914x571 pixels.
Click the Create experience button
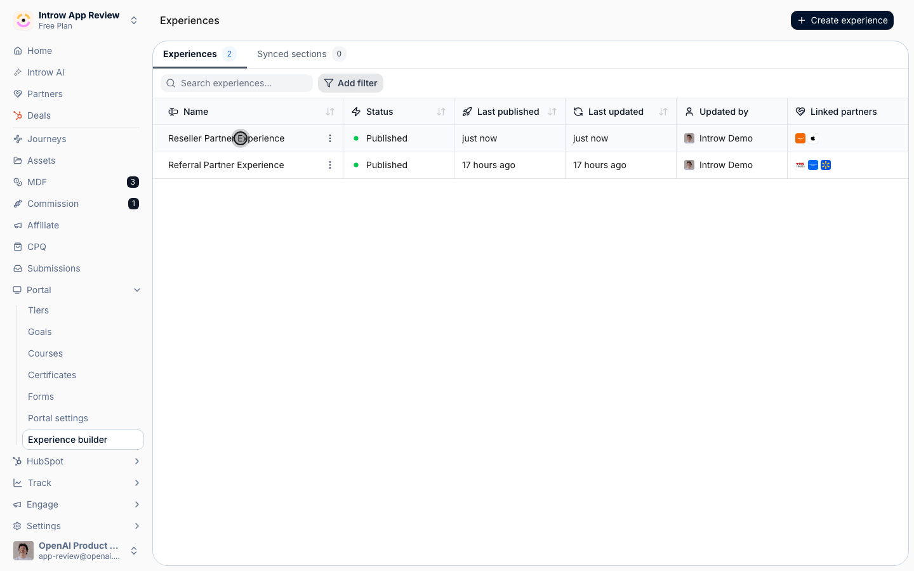click(842, 20)
